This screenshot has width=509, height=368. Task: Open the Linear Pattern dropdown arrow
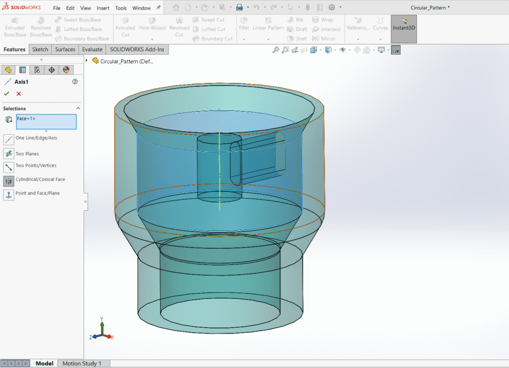pos(268,39)
